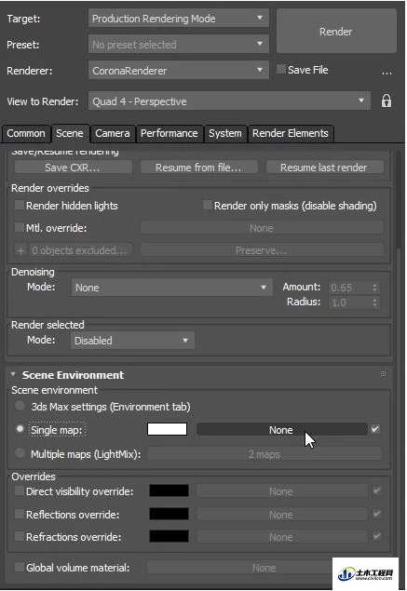This screenshot has height=591, width=407.
Task: Select 3ds Max settings radio button
Action: coord(20,406)
